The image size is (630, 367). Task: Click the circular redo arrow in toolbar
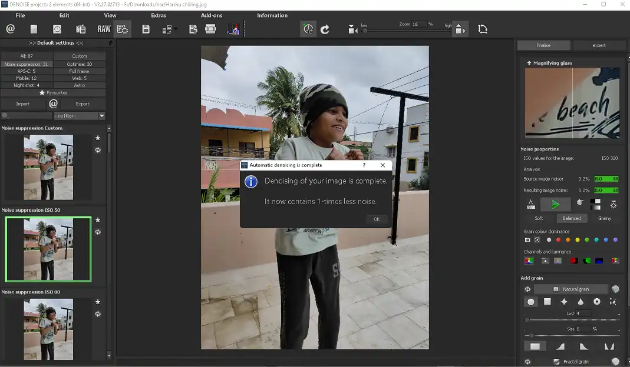325,29
